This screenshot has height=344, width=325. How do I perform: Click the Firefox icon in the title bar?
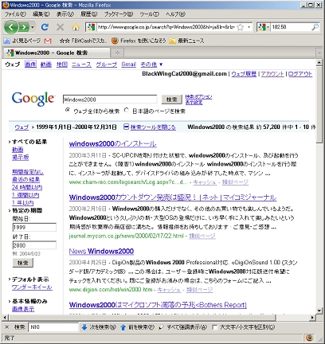[x=6, y=5]
